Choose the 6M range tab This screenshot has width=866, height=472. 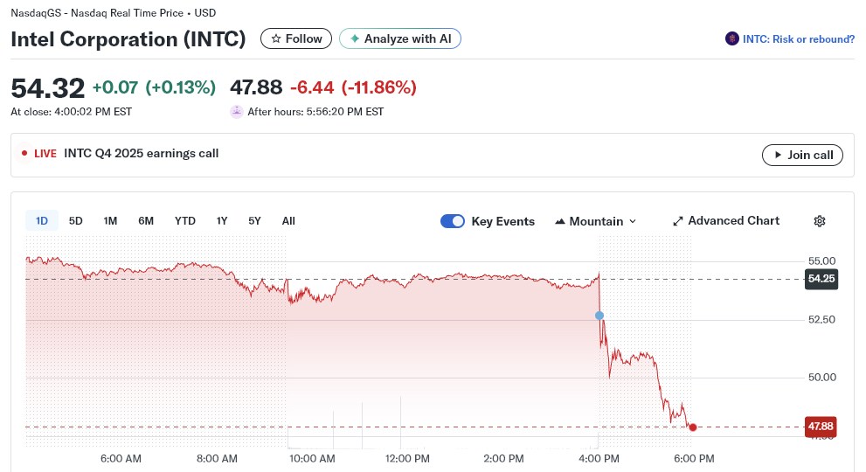point(146,221)
